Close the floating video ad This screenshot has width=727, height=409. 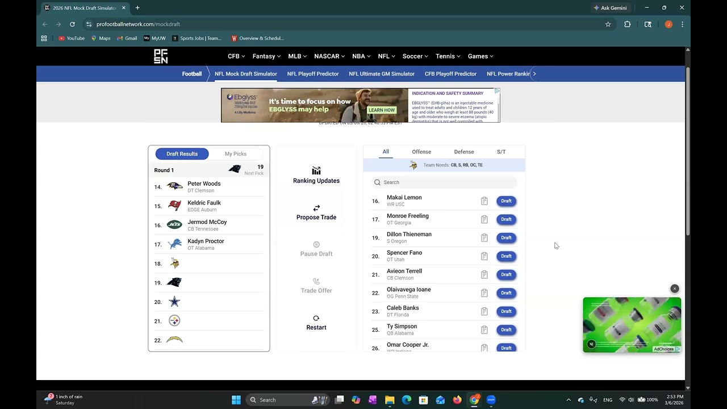tap(675, 289)
